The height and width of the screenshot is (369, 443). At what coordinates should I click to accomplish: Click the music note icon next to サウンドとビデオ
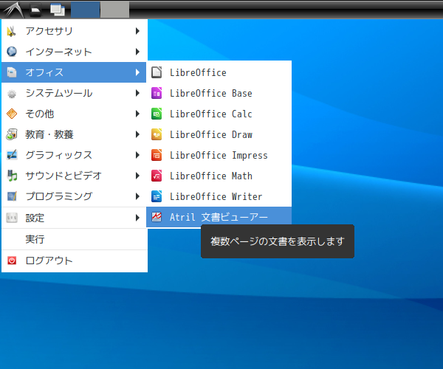(12, 176)
